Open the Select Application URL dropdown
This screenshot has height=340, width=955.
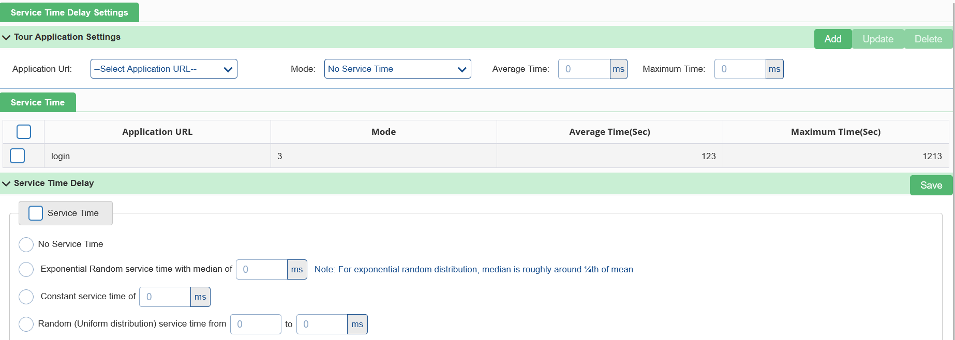[x=164, y=69]
